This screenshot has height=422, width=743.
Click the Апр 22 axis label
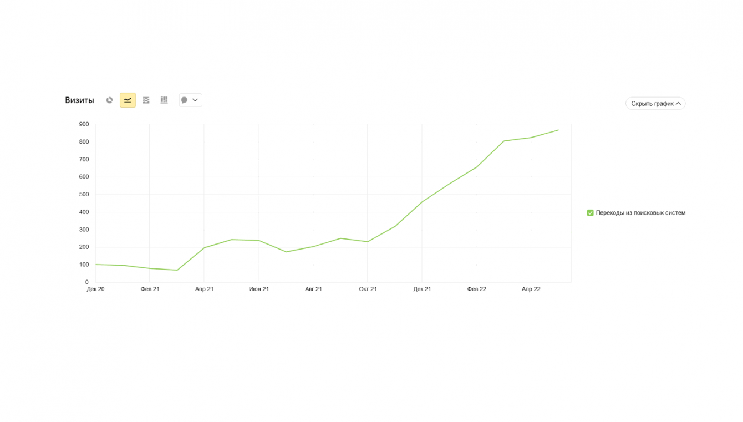(531, 289)
